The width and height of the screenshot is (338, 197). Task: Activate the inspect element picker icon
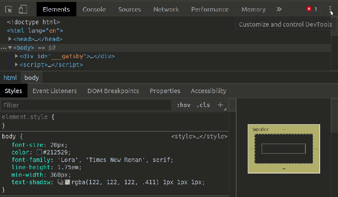tap(9, 9)
